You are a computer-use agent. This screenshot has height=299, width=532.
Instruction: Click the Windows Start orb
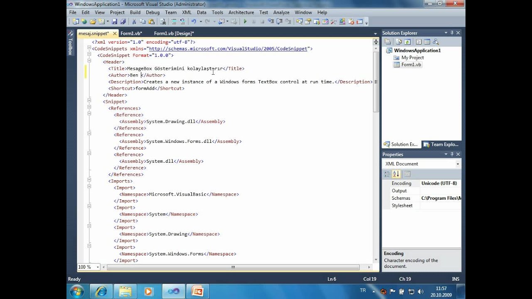coord(77,291)
